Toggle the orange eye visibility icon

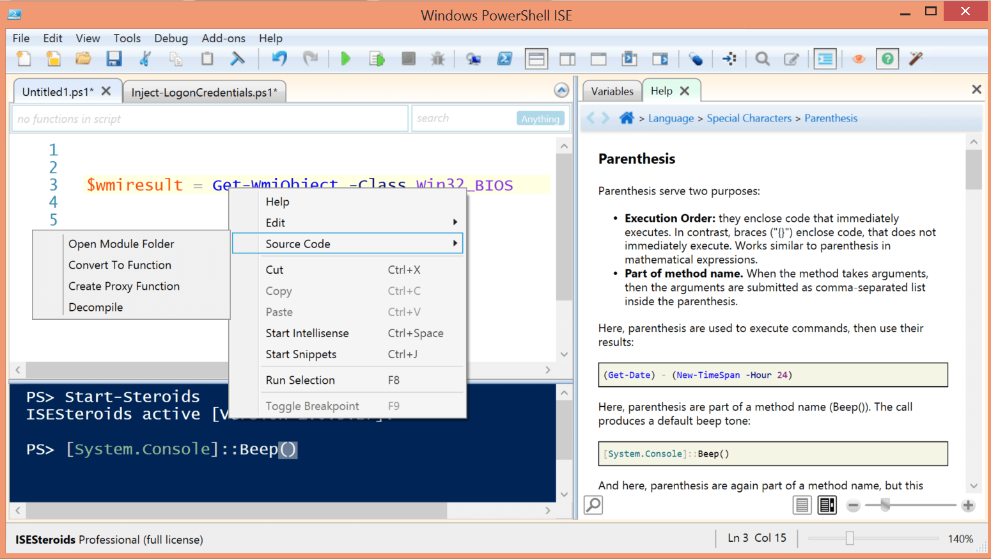click(859, 59)
